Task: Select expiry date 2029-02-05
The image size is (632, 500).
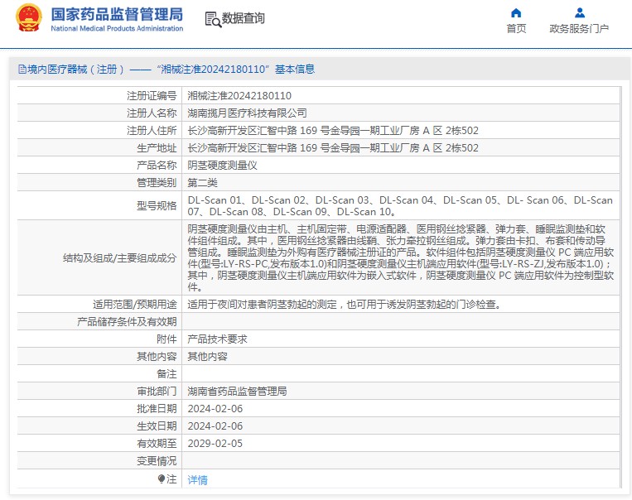Action: [x=215, y=443]
